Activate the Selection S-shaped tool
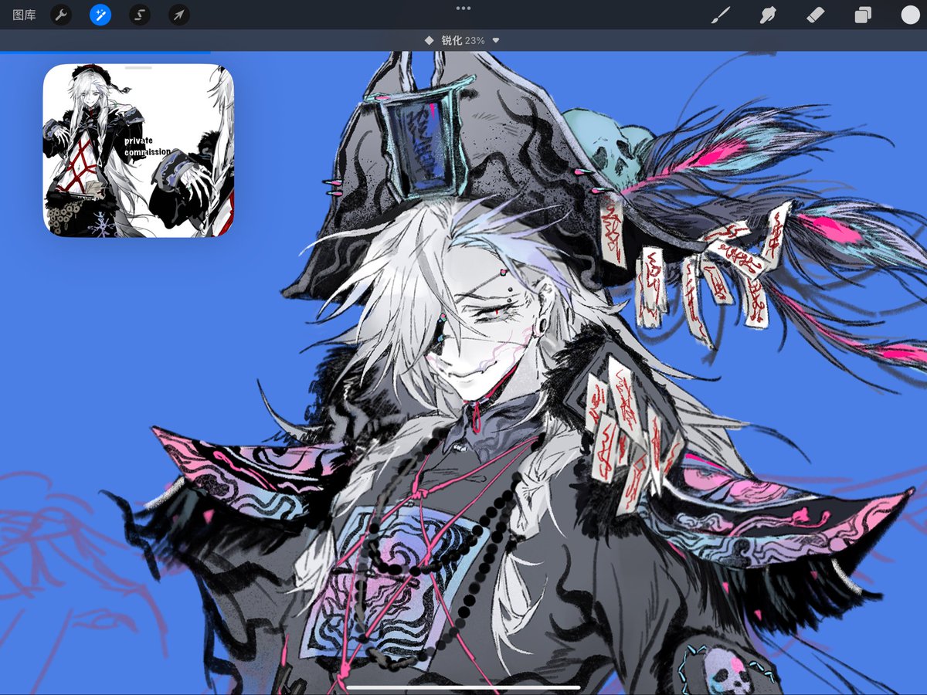 [140, 15]
